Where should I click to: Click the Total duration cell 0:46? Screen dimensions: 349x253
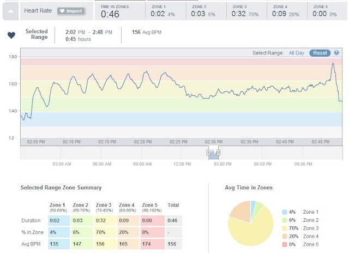point(174,220)
